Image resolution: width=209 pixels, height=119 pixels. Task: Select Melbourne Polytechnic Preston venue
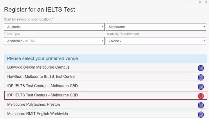[x=106, y=105]
